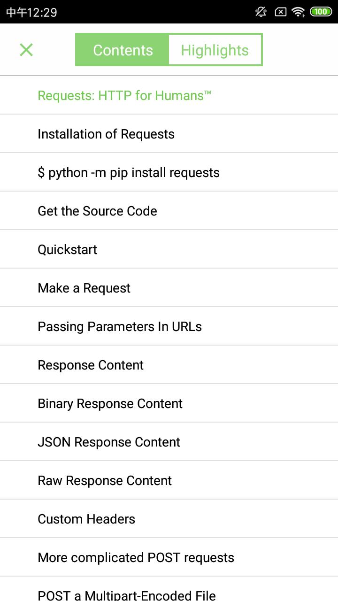Go to Installation of Requests section
Viewport: 338px width, 601px height.
click(x=169, y=134)
